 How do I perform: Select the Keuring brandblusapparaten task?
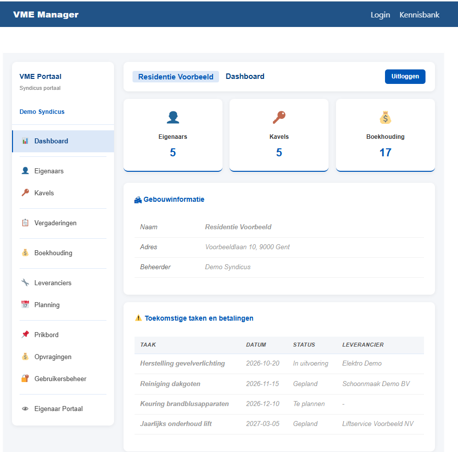pos(184,404)
